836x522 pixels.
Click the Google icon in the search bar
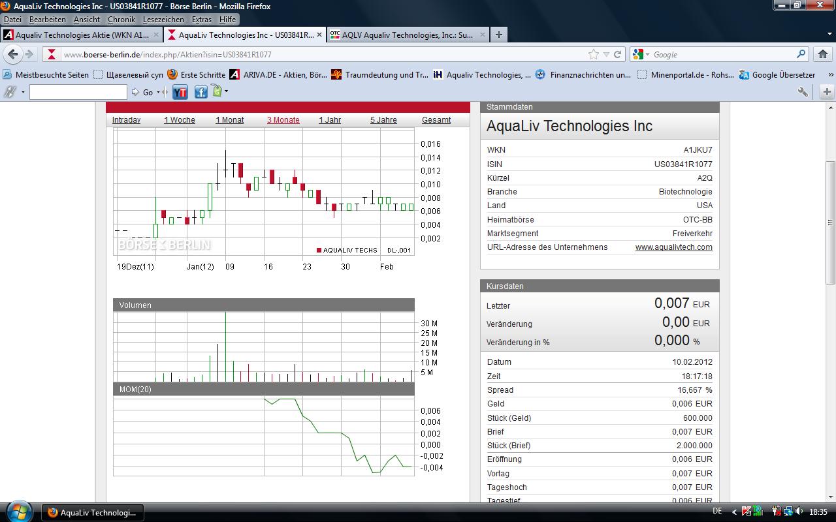[x=638, y=54]
